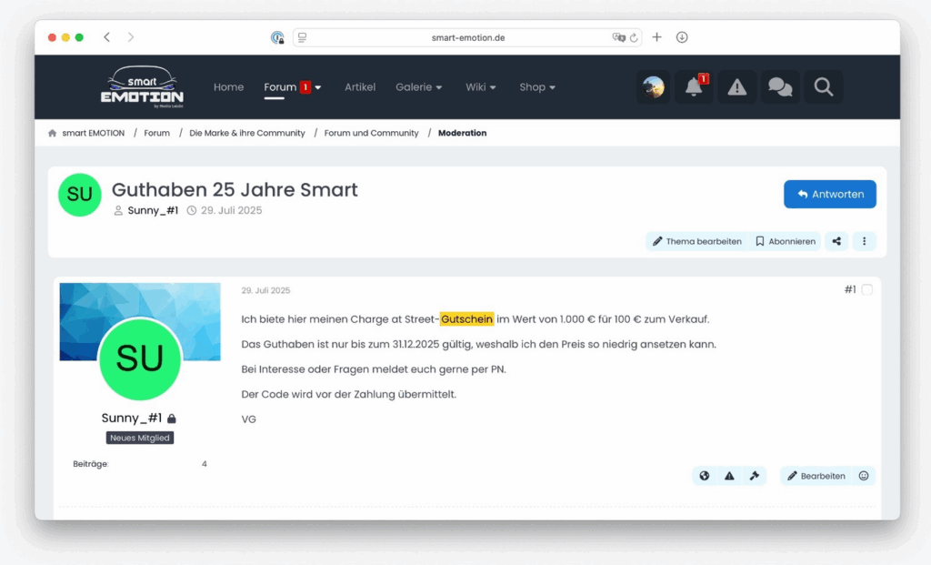This screenshot has width=931, height=565.
Task: Expand the Forum dropdown arrow
Action: [318, 87]
